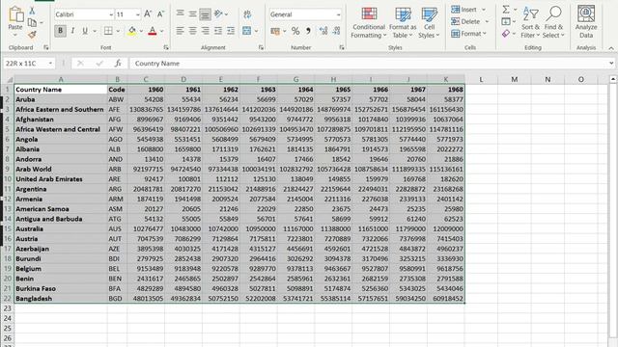Open the font size dropdown
The width and height of the screenshot is (618, 347).
(x=137, y=14)
